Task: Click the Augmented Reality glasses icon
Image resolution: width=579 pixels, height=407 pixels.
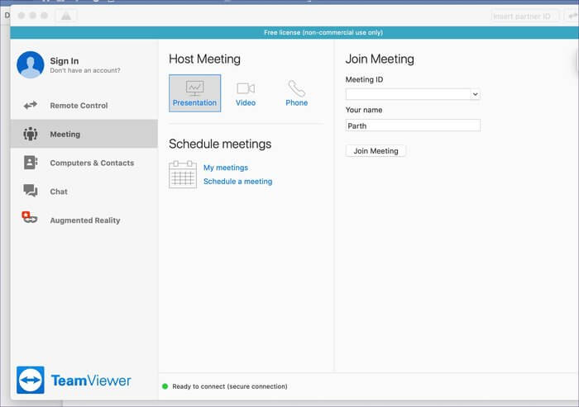Action: pos(30,217)
